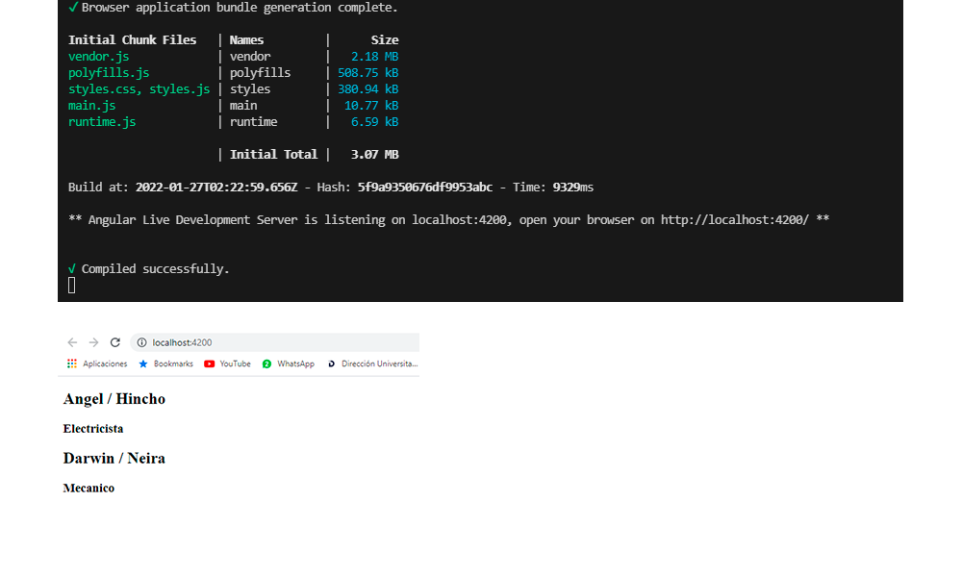This screenshot has width=962, height=577.
Task: Click YouTube bookmark text
Action: (235, 364)
